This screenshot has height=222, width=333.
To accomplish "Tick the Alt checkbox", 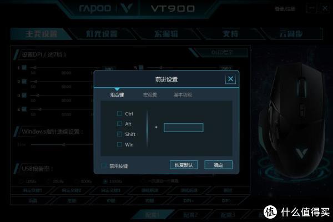I will pos(119,124).
